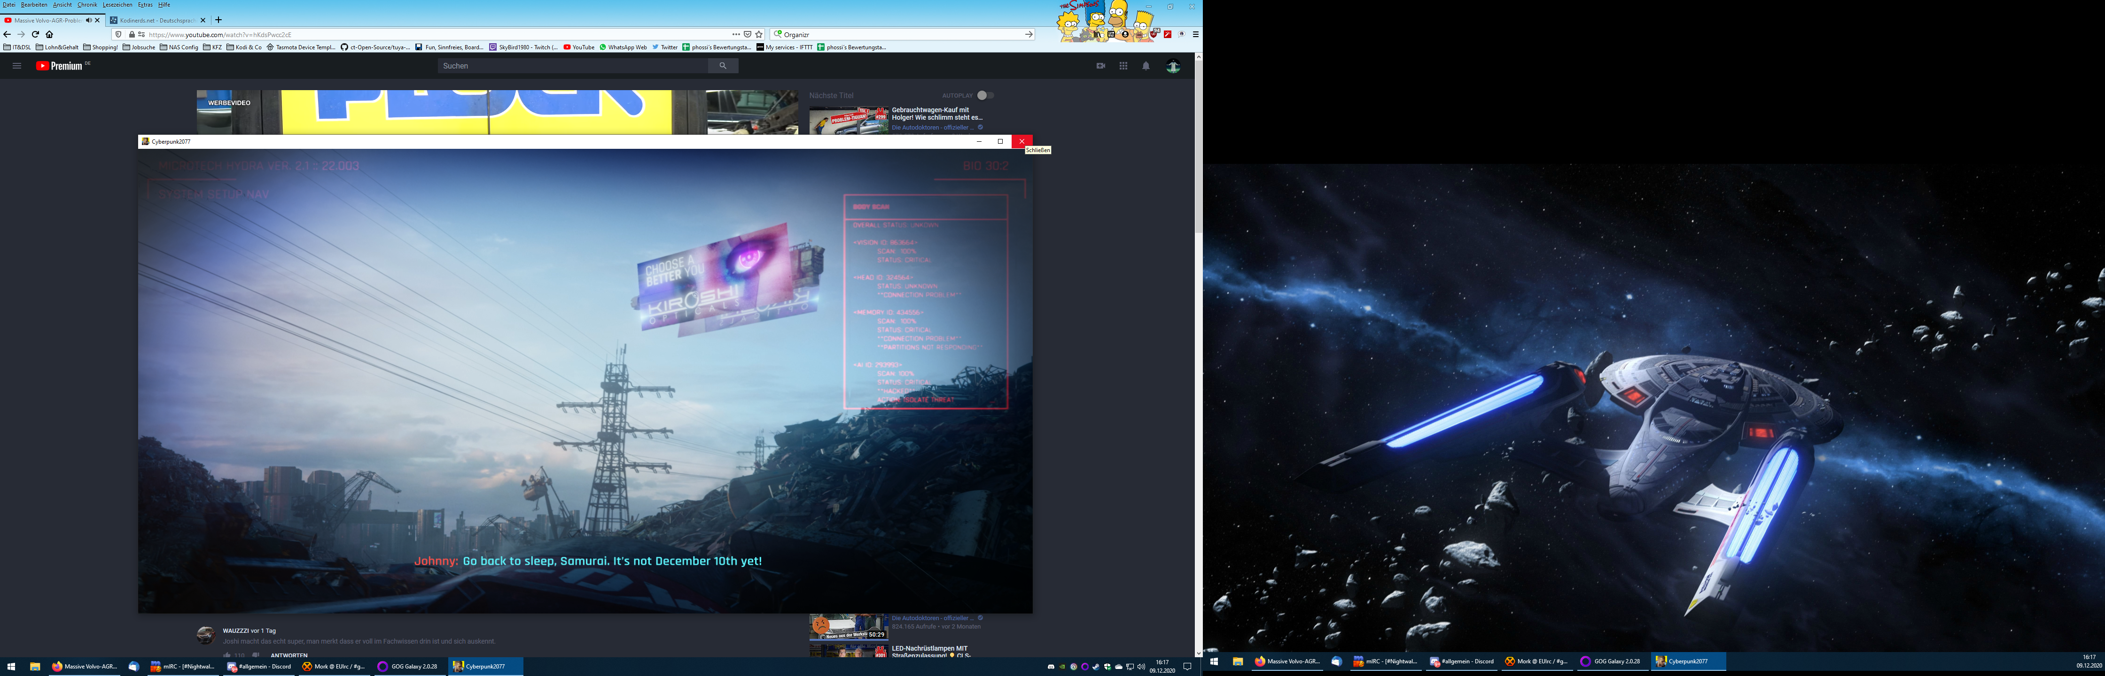Open File Explorer from left taskbar
Image resolution: width=2105 pixels, height=676 pixels.
click(x=34, y=666)
